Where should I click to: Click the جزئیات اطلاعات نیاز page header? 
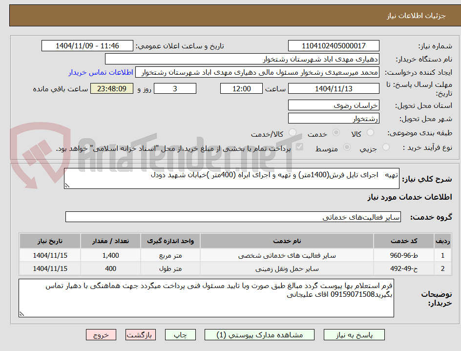(x=416, y=16)
